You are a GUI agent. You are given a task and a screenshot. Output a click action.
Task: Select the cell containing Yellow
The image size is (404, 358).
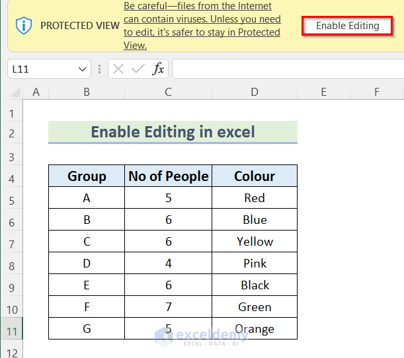coord(255,242)
